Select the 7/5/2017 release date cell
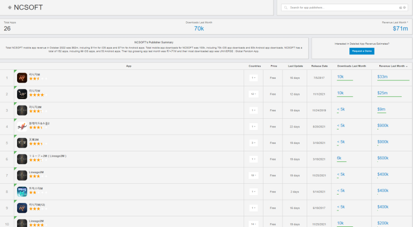Viewport: 413px width, 227px height. [x=319, y=78]
